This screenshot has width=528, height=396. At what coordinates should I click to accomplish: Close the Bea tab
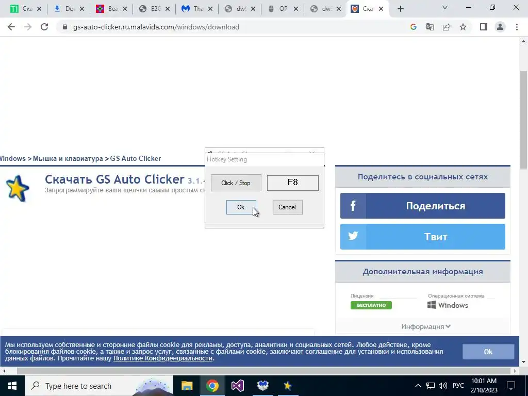click(x=125, y=9)
